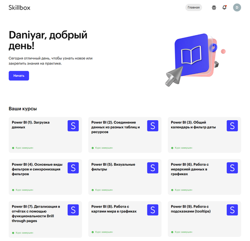This screenshot has width=250, height=241.
Task: Click the S icon on Power BI (7) card
Action: [x=73, y=210]
